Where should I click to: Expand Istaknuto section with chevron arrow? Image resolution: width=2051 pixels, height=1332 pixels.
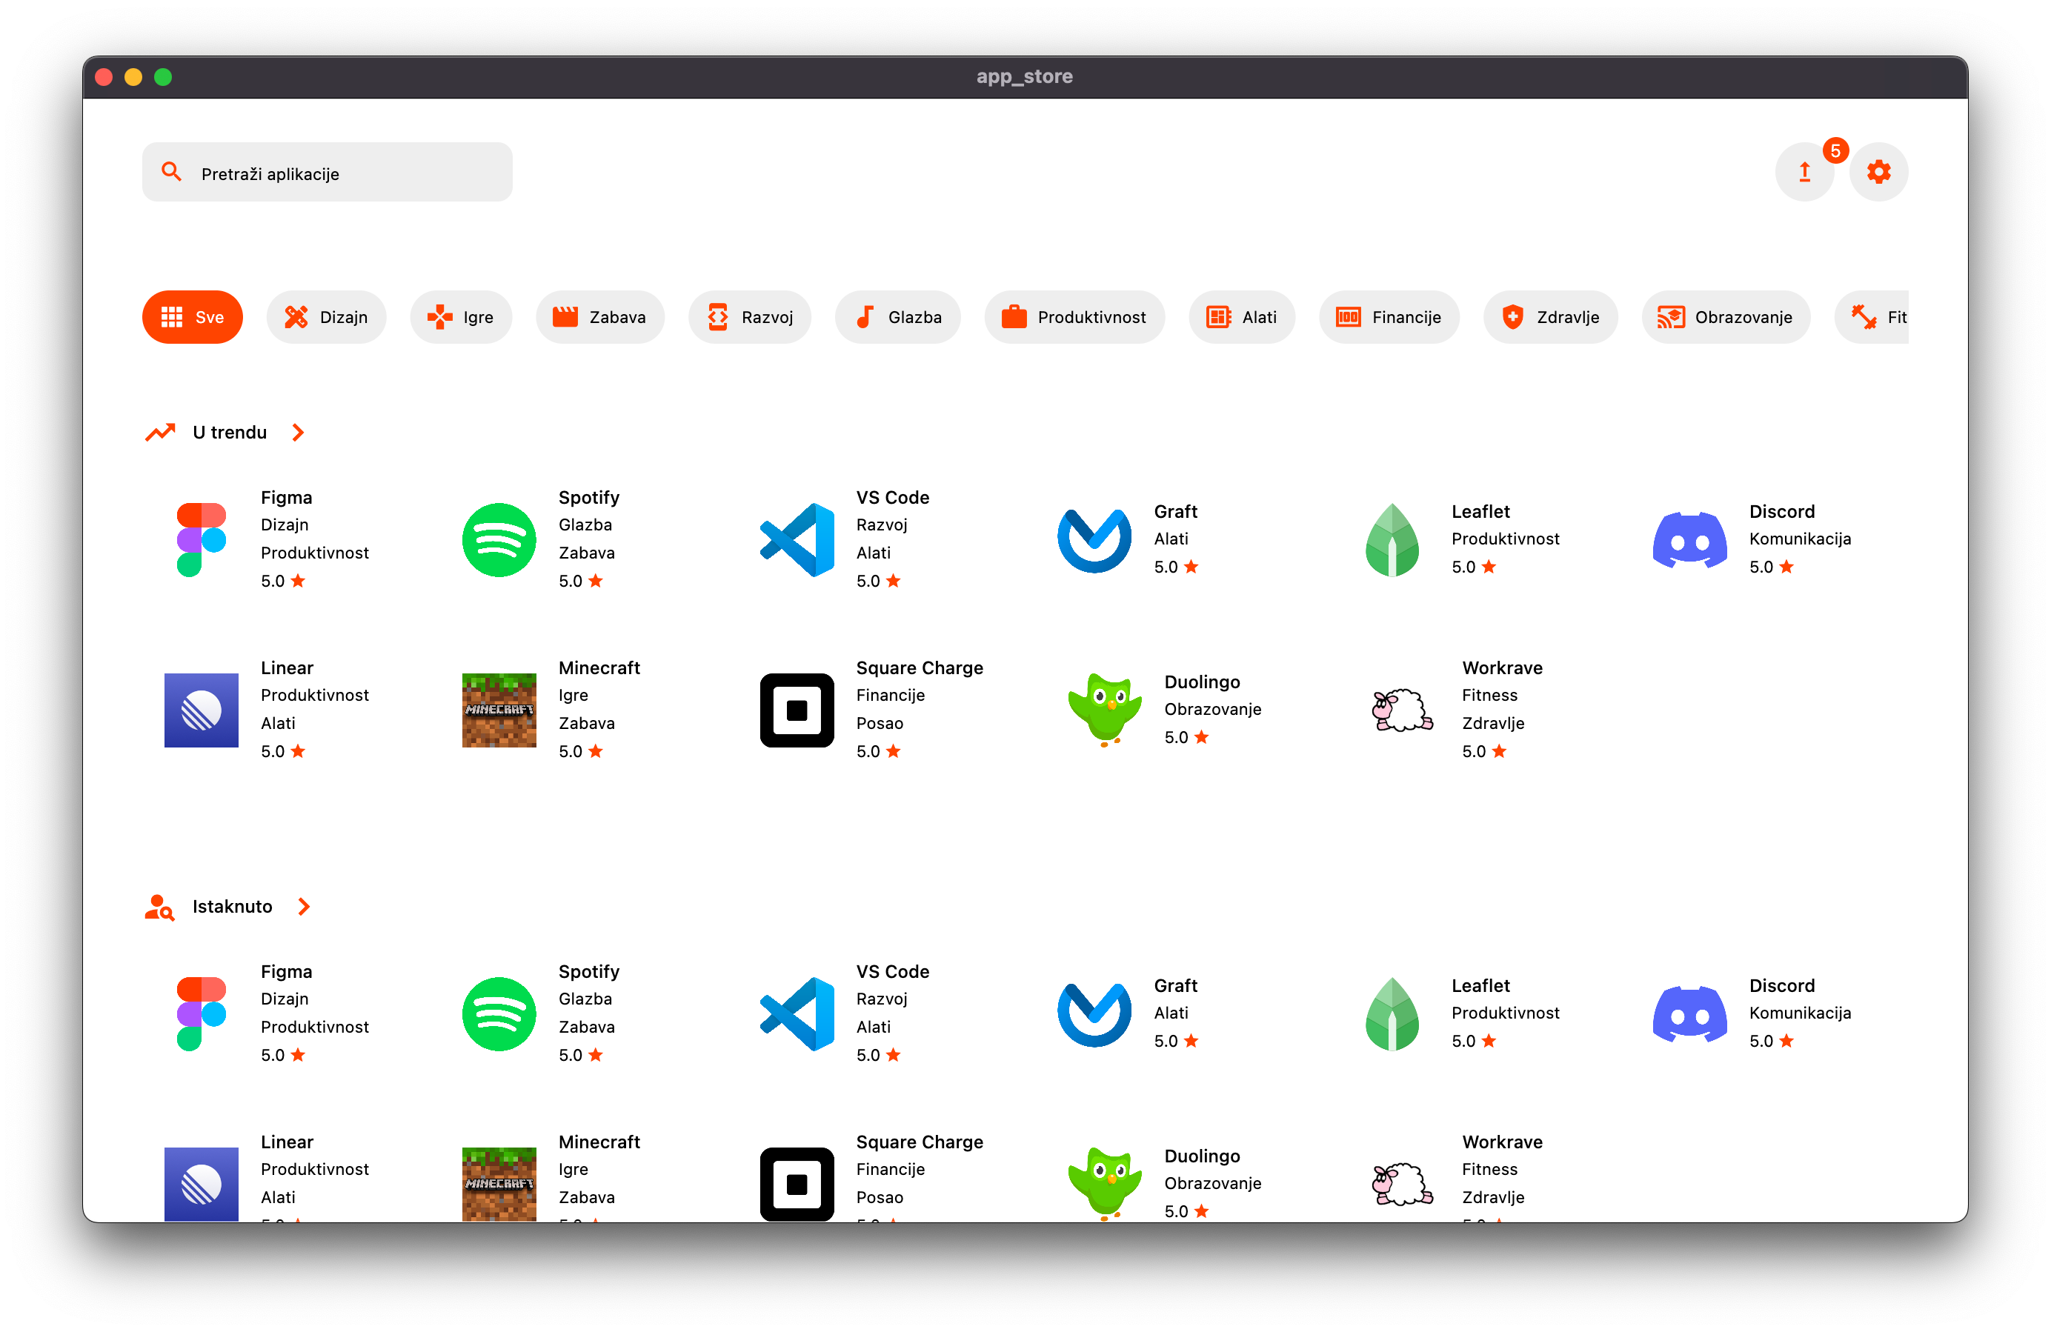(x=303, y=906)
